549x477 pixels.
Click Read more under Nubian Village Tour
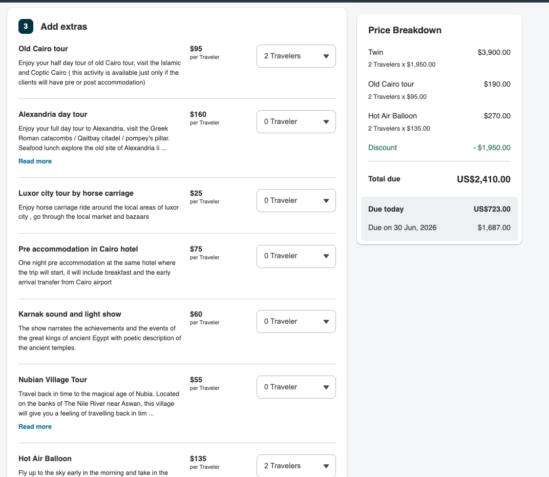tap(35, 427)
